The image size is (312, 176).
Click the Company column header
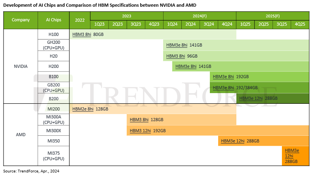pos(21,20)
